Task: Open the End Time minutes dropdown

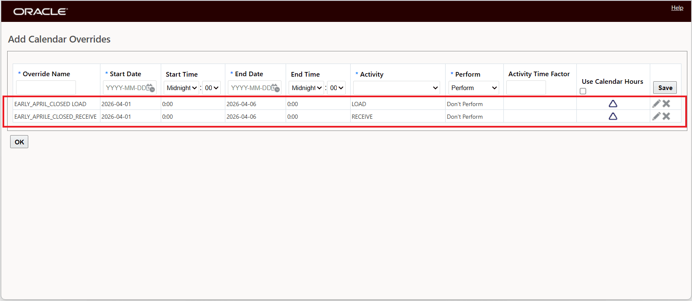Action: tap(336, 88)
